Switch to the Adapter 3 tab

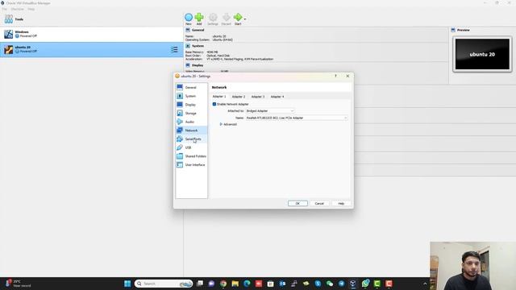click(x=258, y=97)
